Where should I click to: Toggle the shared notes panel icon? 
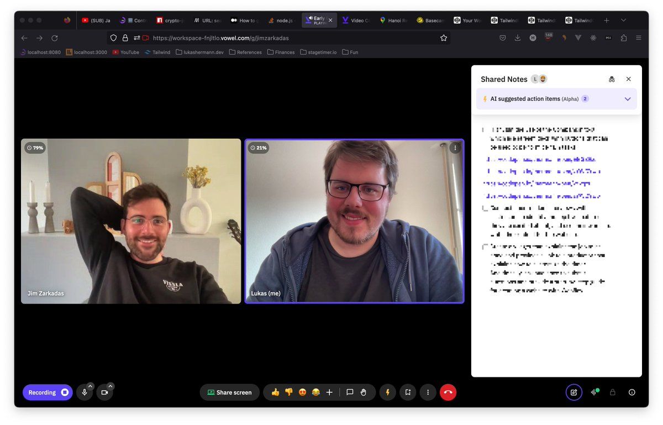[x=573, y=392]
